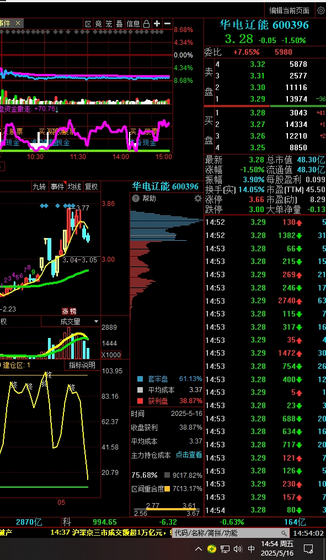Switch the 中 input method indicator
The height and width of the screenshot is (560, 326).
251,549
